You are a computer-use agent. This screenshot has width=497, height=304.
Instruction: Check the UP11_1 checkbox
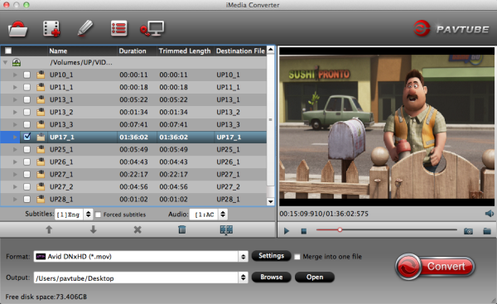[x=27, y=87]
